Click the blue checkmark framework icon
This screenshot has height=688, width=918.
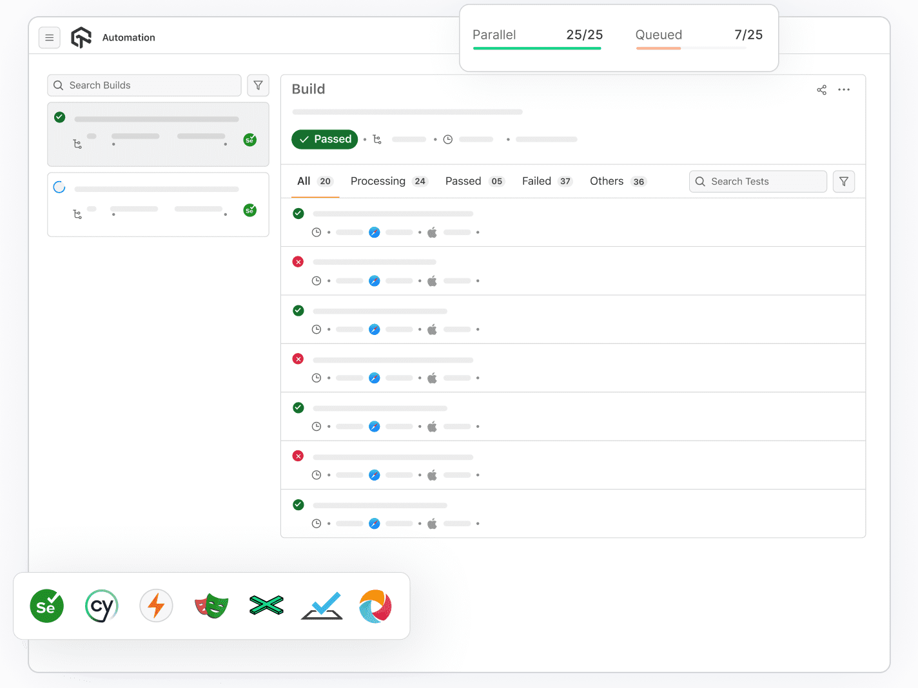[320, 606]
